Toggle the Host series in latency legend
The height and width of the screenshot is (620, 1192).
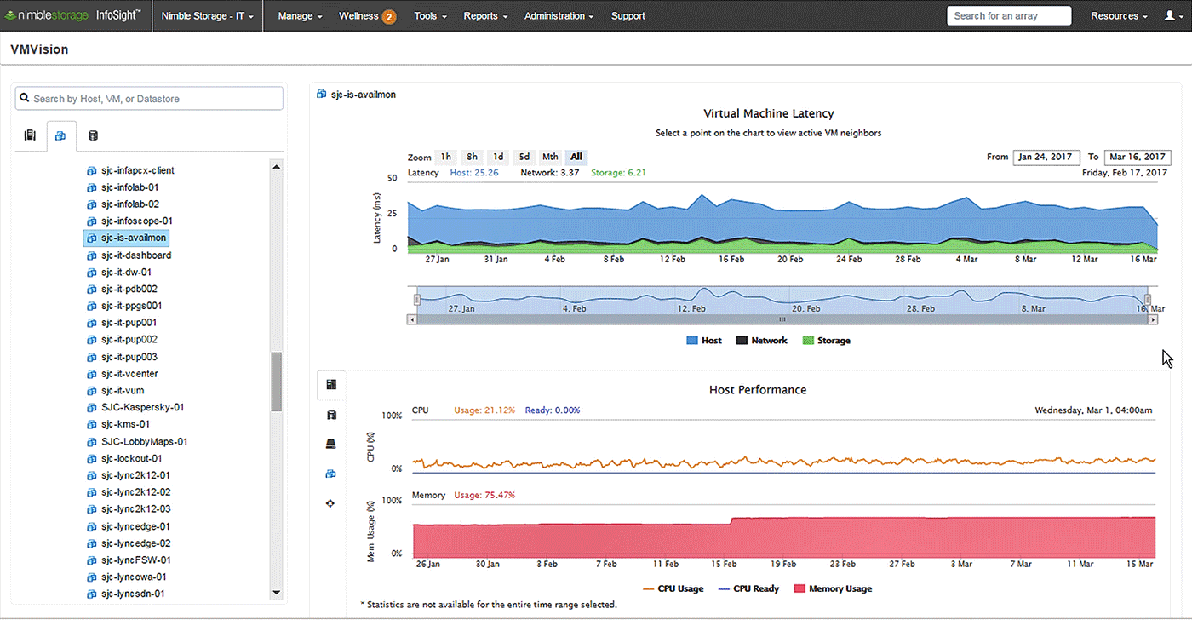point(704,341)
